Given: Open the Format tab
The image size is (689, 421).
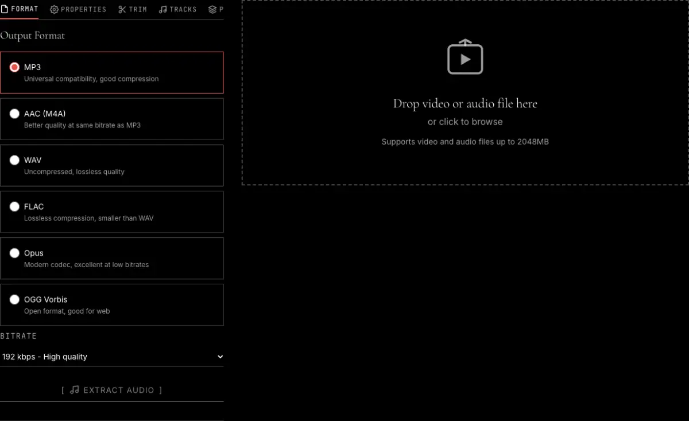Looking at the screenshot, I should point(20,9).
